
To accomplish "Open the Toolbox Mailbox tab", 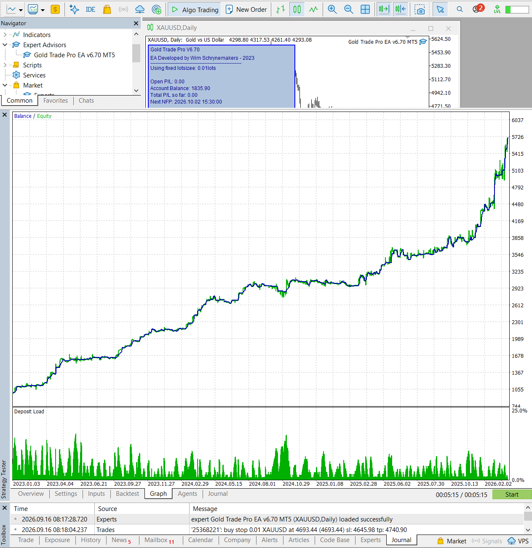I will click(159, 540).
